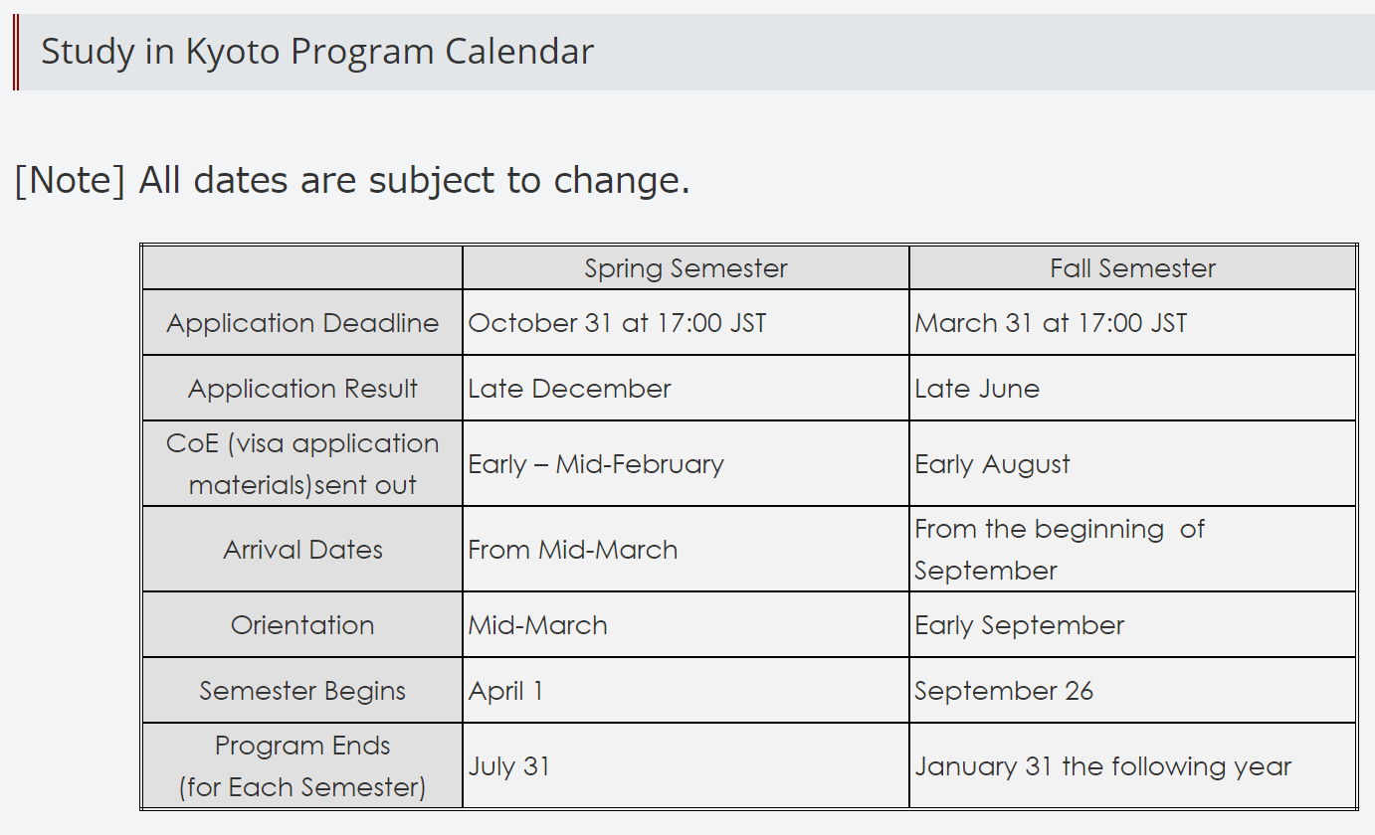Select the Early September cell

coord(1132,625)
